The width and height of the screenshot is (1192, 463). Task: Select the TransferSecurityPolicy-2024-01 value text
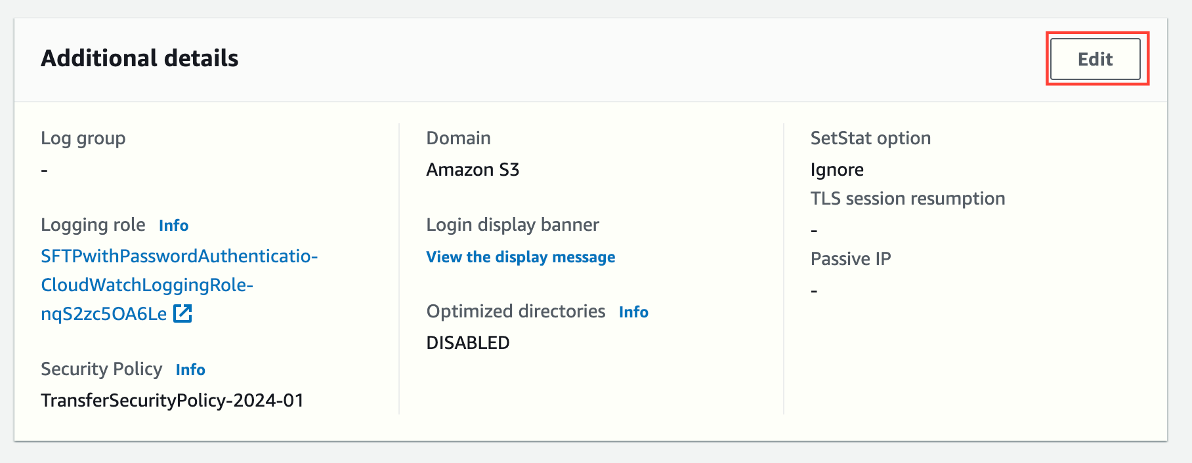click(172, 400)
